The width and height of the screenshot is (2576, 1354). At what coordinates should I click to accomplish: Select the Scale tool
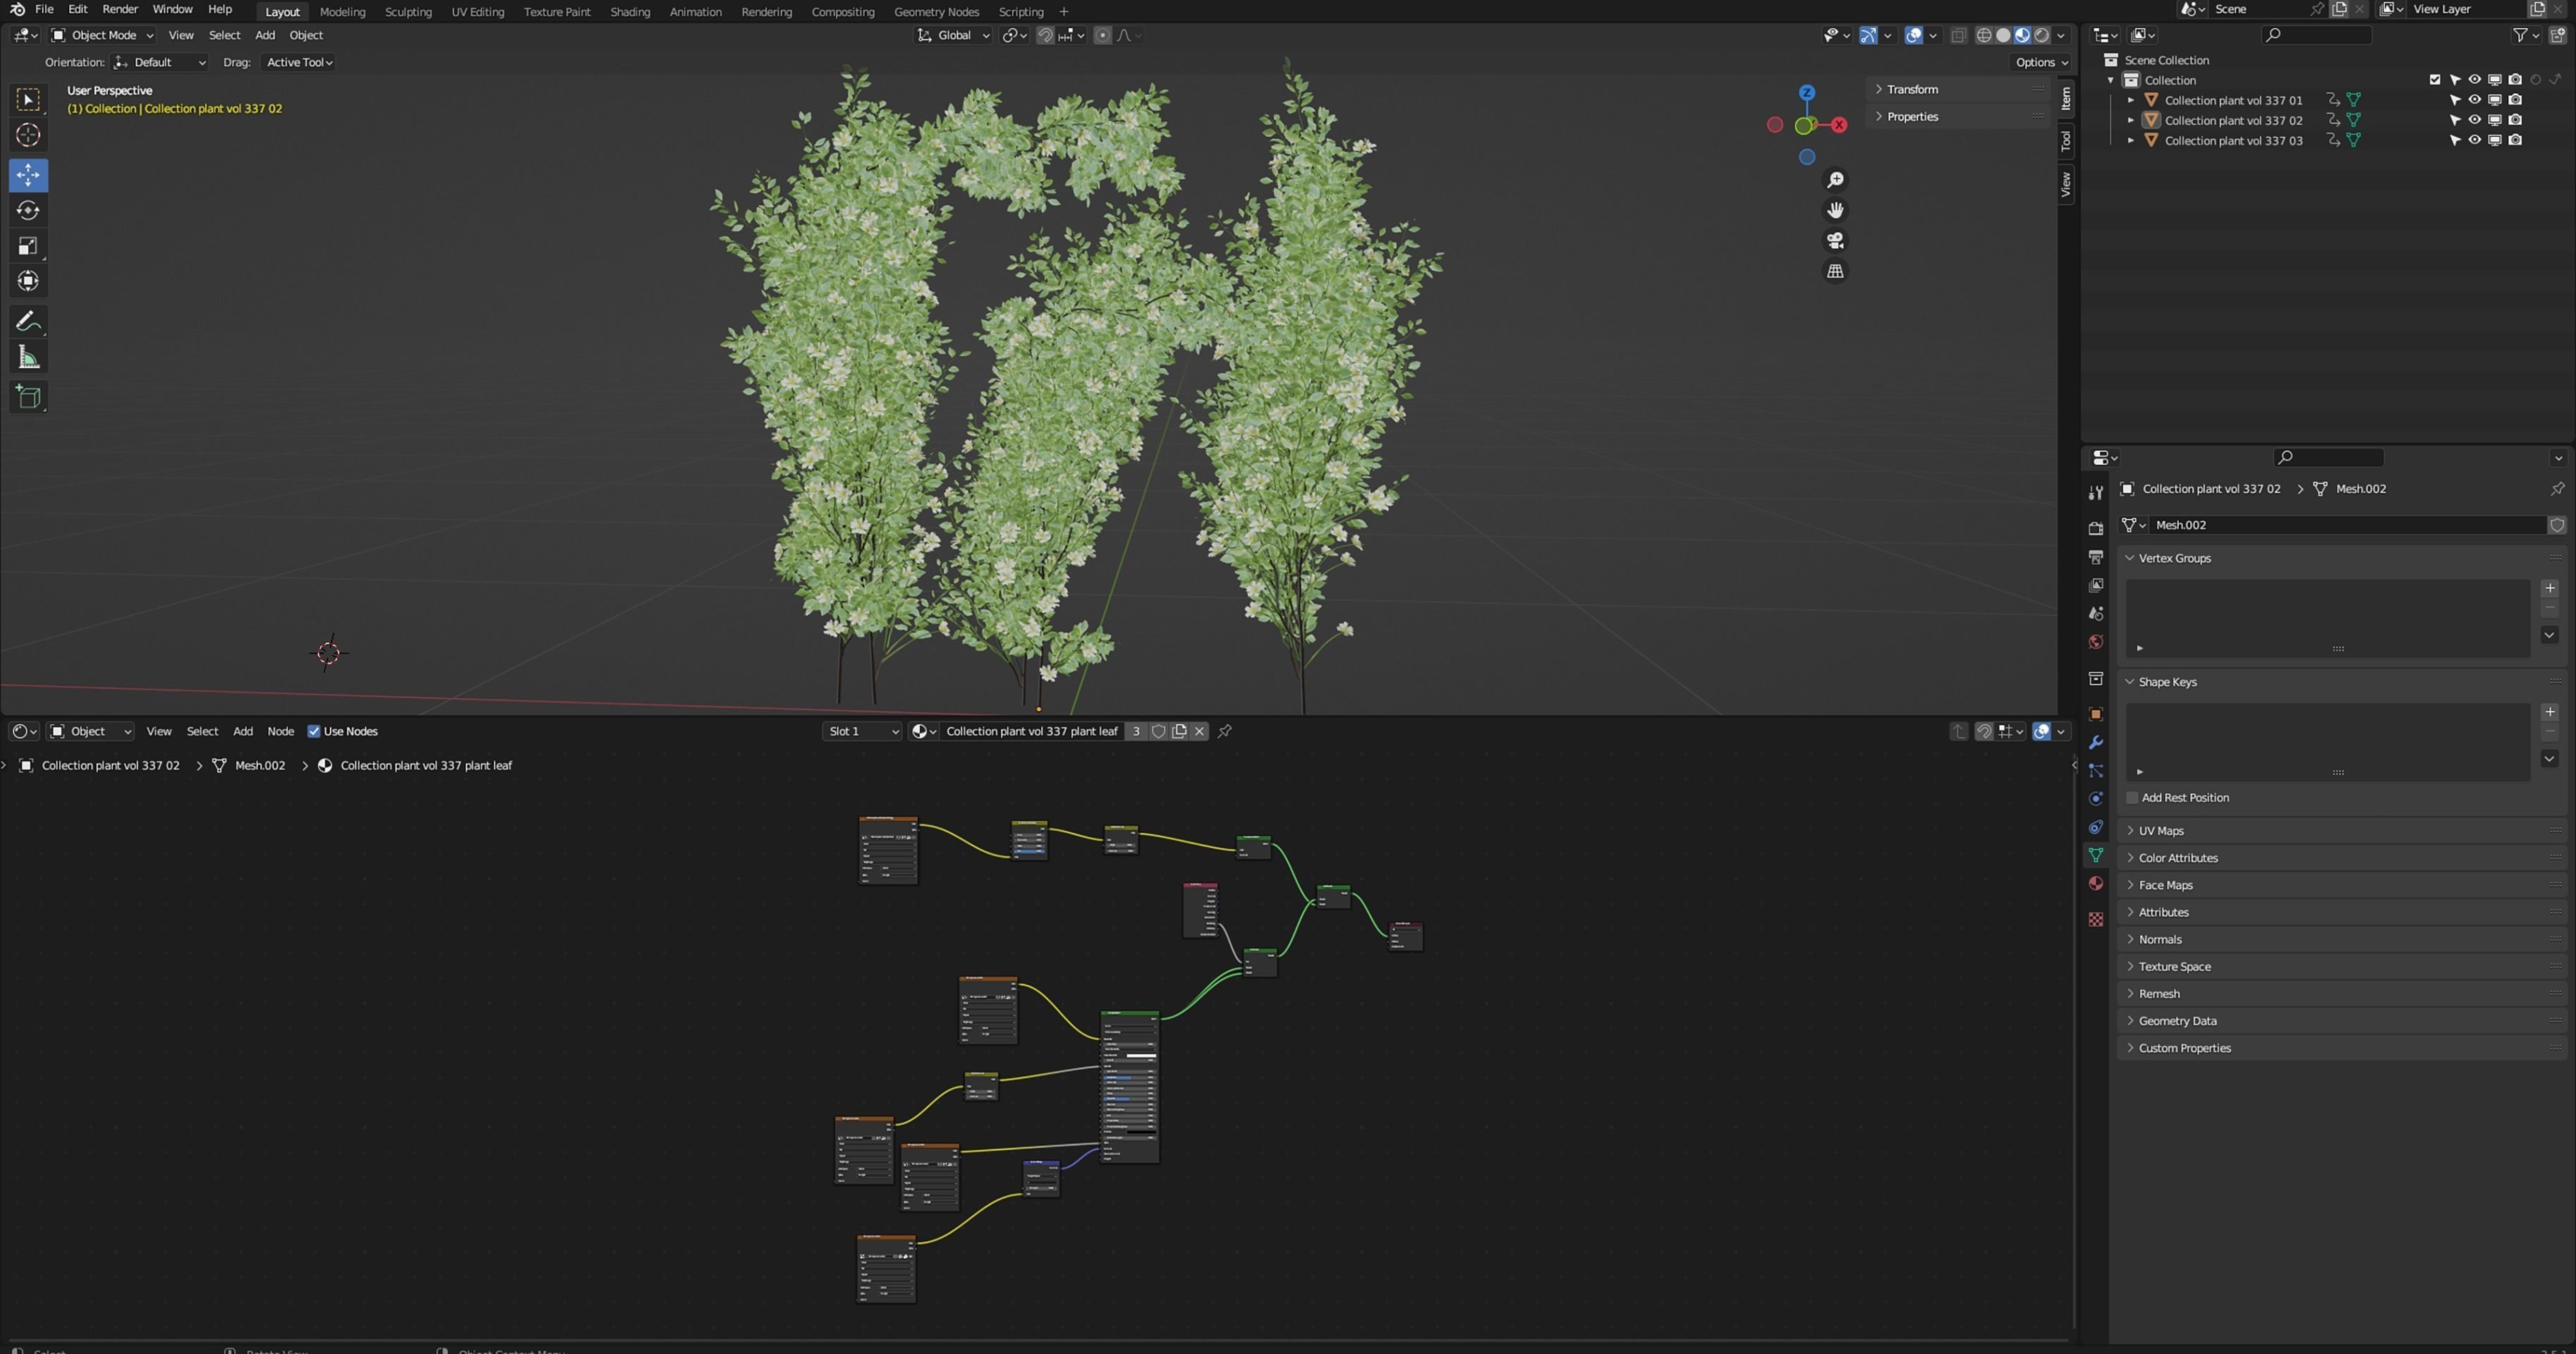point(28,246)
